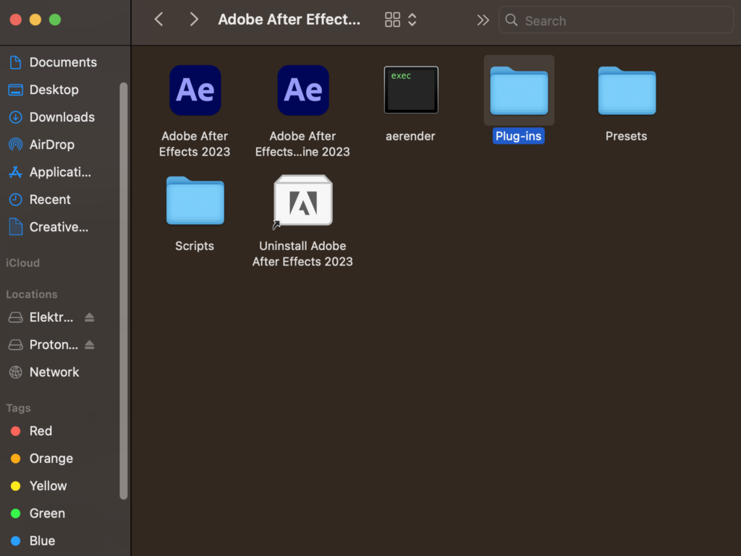
Task: Click in the Search field
Action: (622, 21)
